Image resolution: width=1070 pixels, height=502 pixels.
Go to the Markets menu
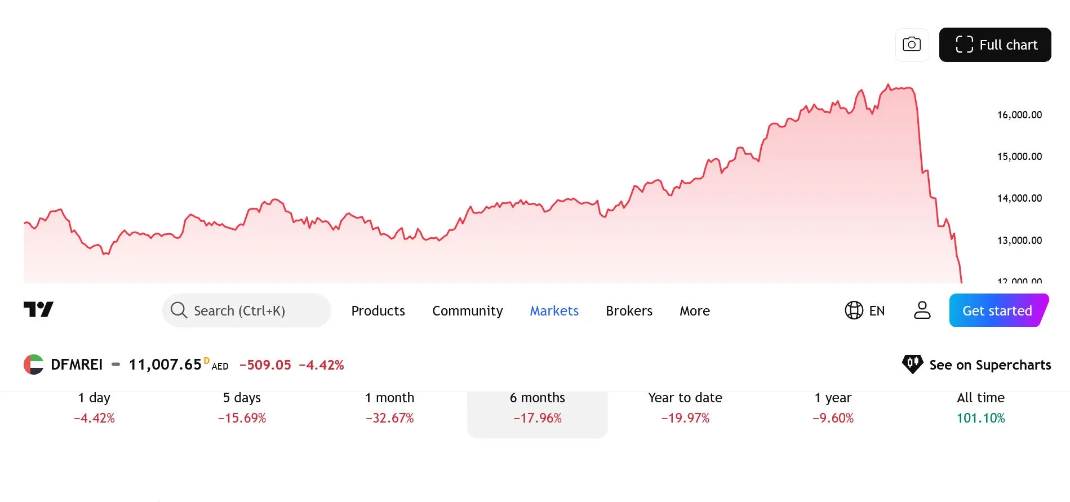[x=554, y=310]
